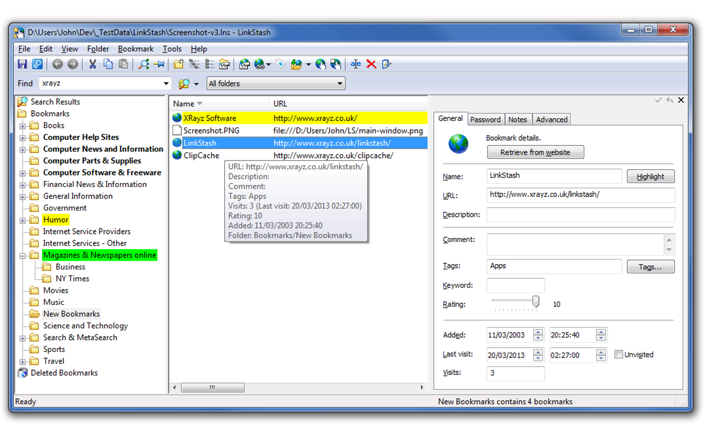
Task: Click the expand tree icon in toolbar
Action: 194,64
